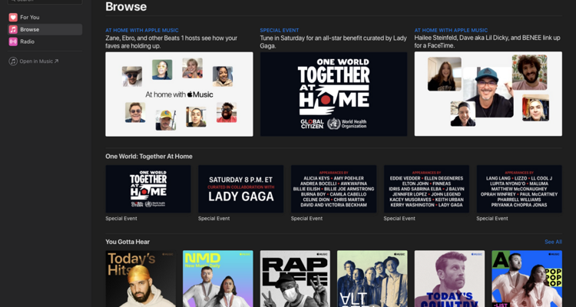The height and width of the screenshot is (307, 576).
Task: Open the appearances card listing Eddie Vedder
Action: (426, 189)
